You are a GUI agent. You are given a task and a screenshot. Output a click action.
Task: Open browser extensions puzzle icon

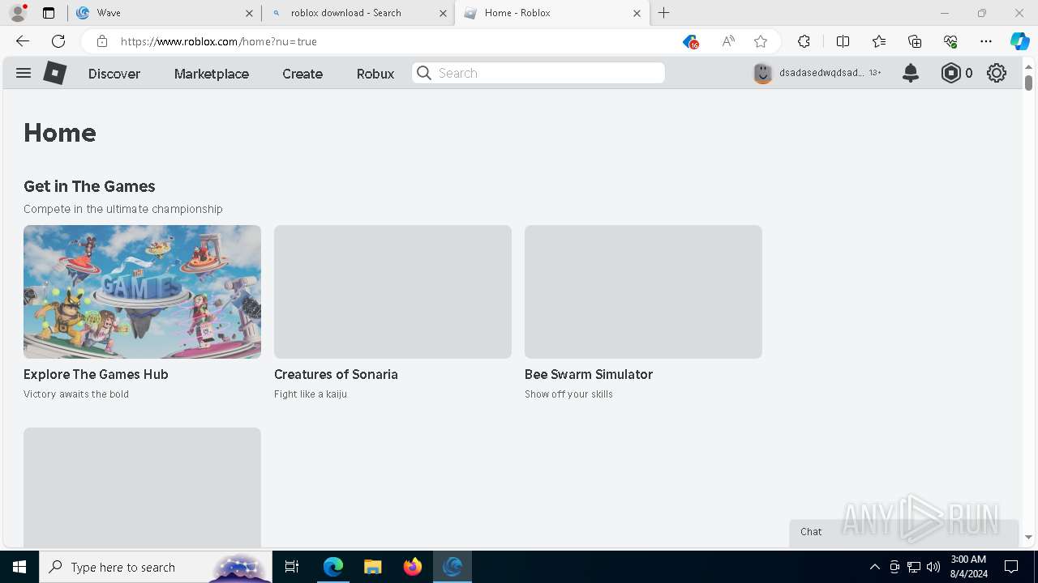[804, 41]
